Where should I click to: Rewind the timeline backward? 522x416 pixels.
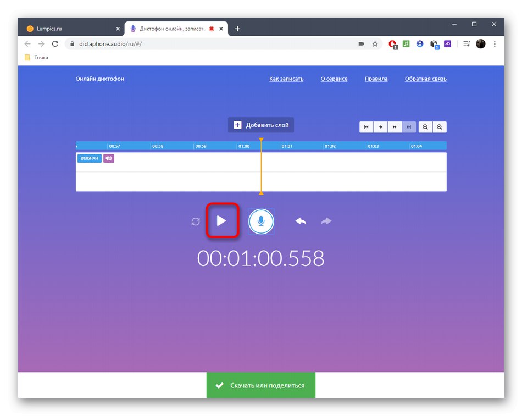click(381, 127)
